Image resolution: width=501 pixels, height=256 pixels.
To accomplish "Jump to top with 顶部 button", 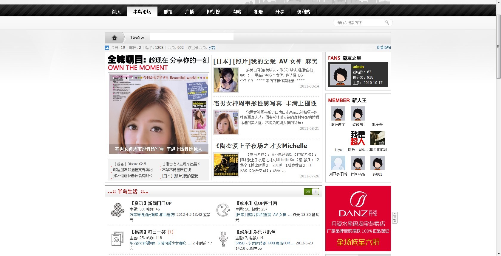I will (395, 218).
